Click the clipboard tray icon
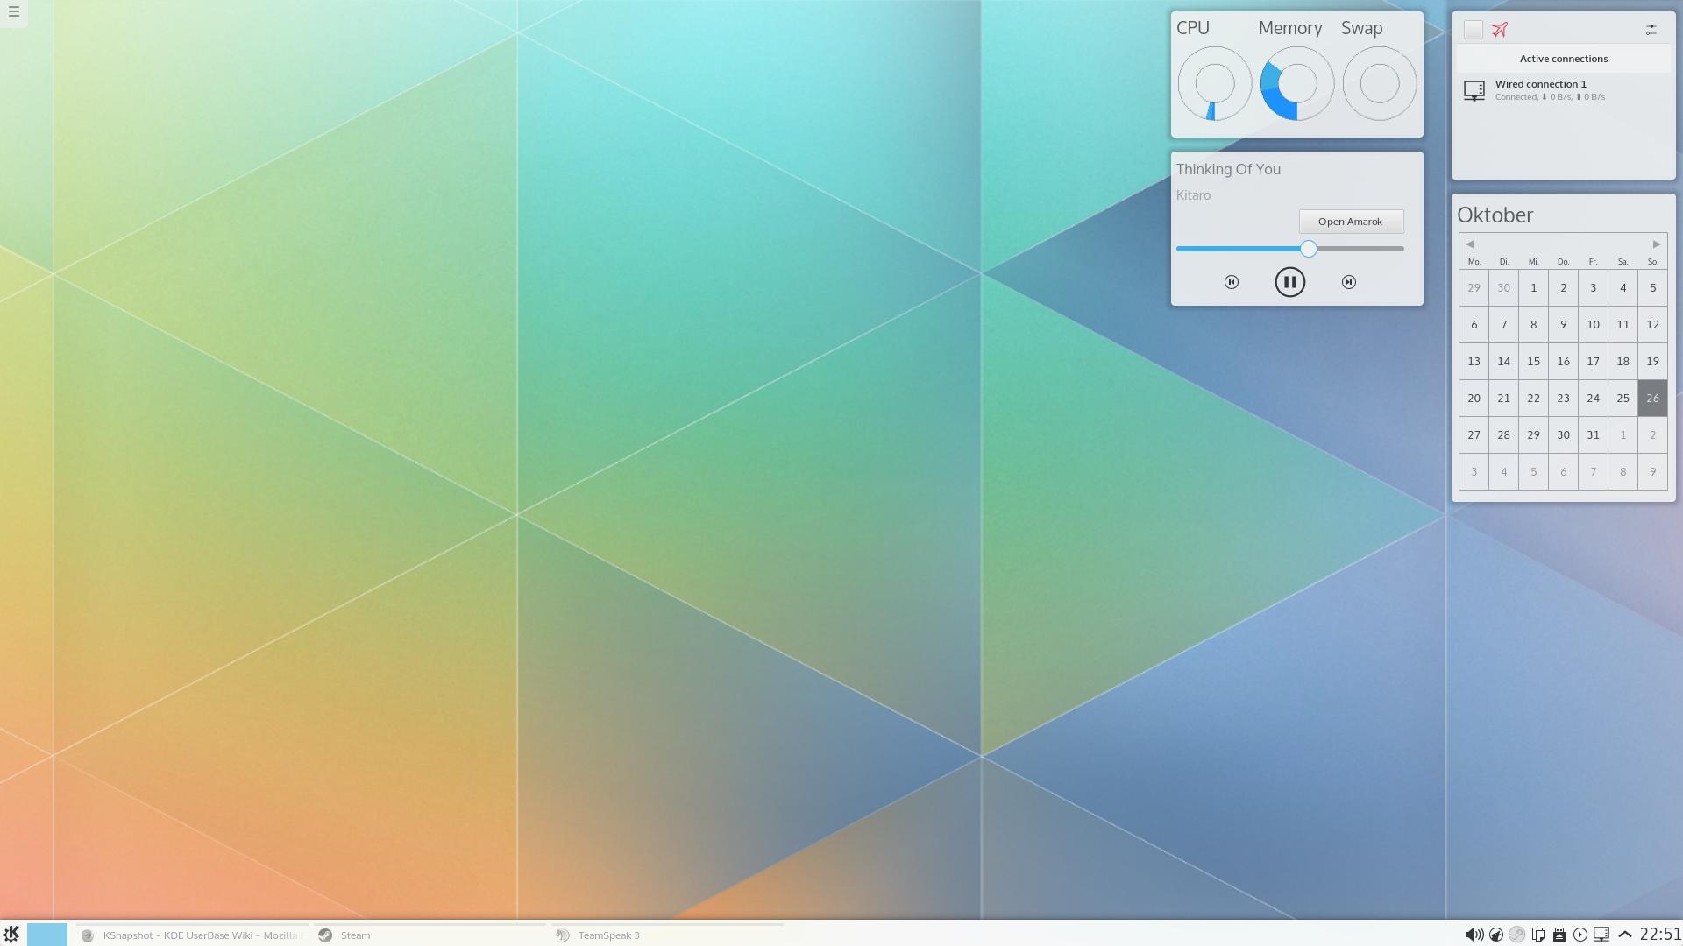 coord(1538,935)
